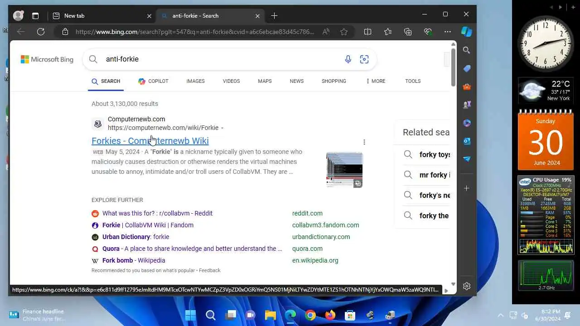The height and width of the screenshot is (326, 580).
Task: Click the Microsoft Bing logo
Action: point(47,59)
